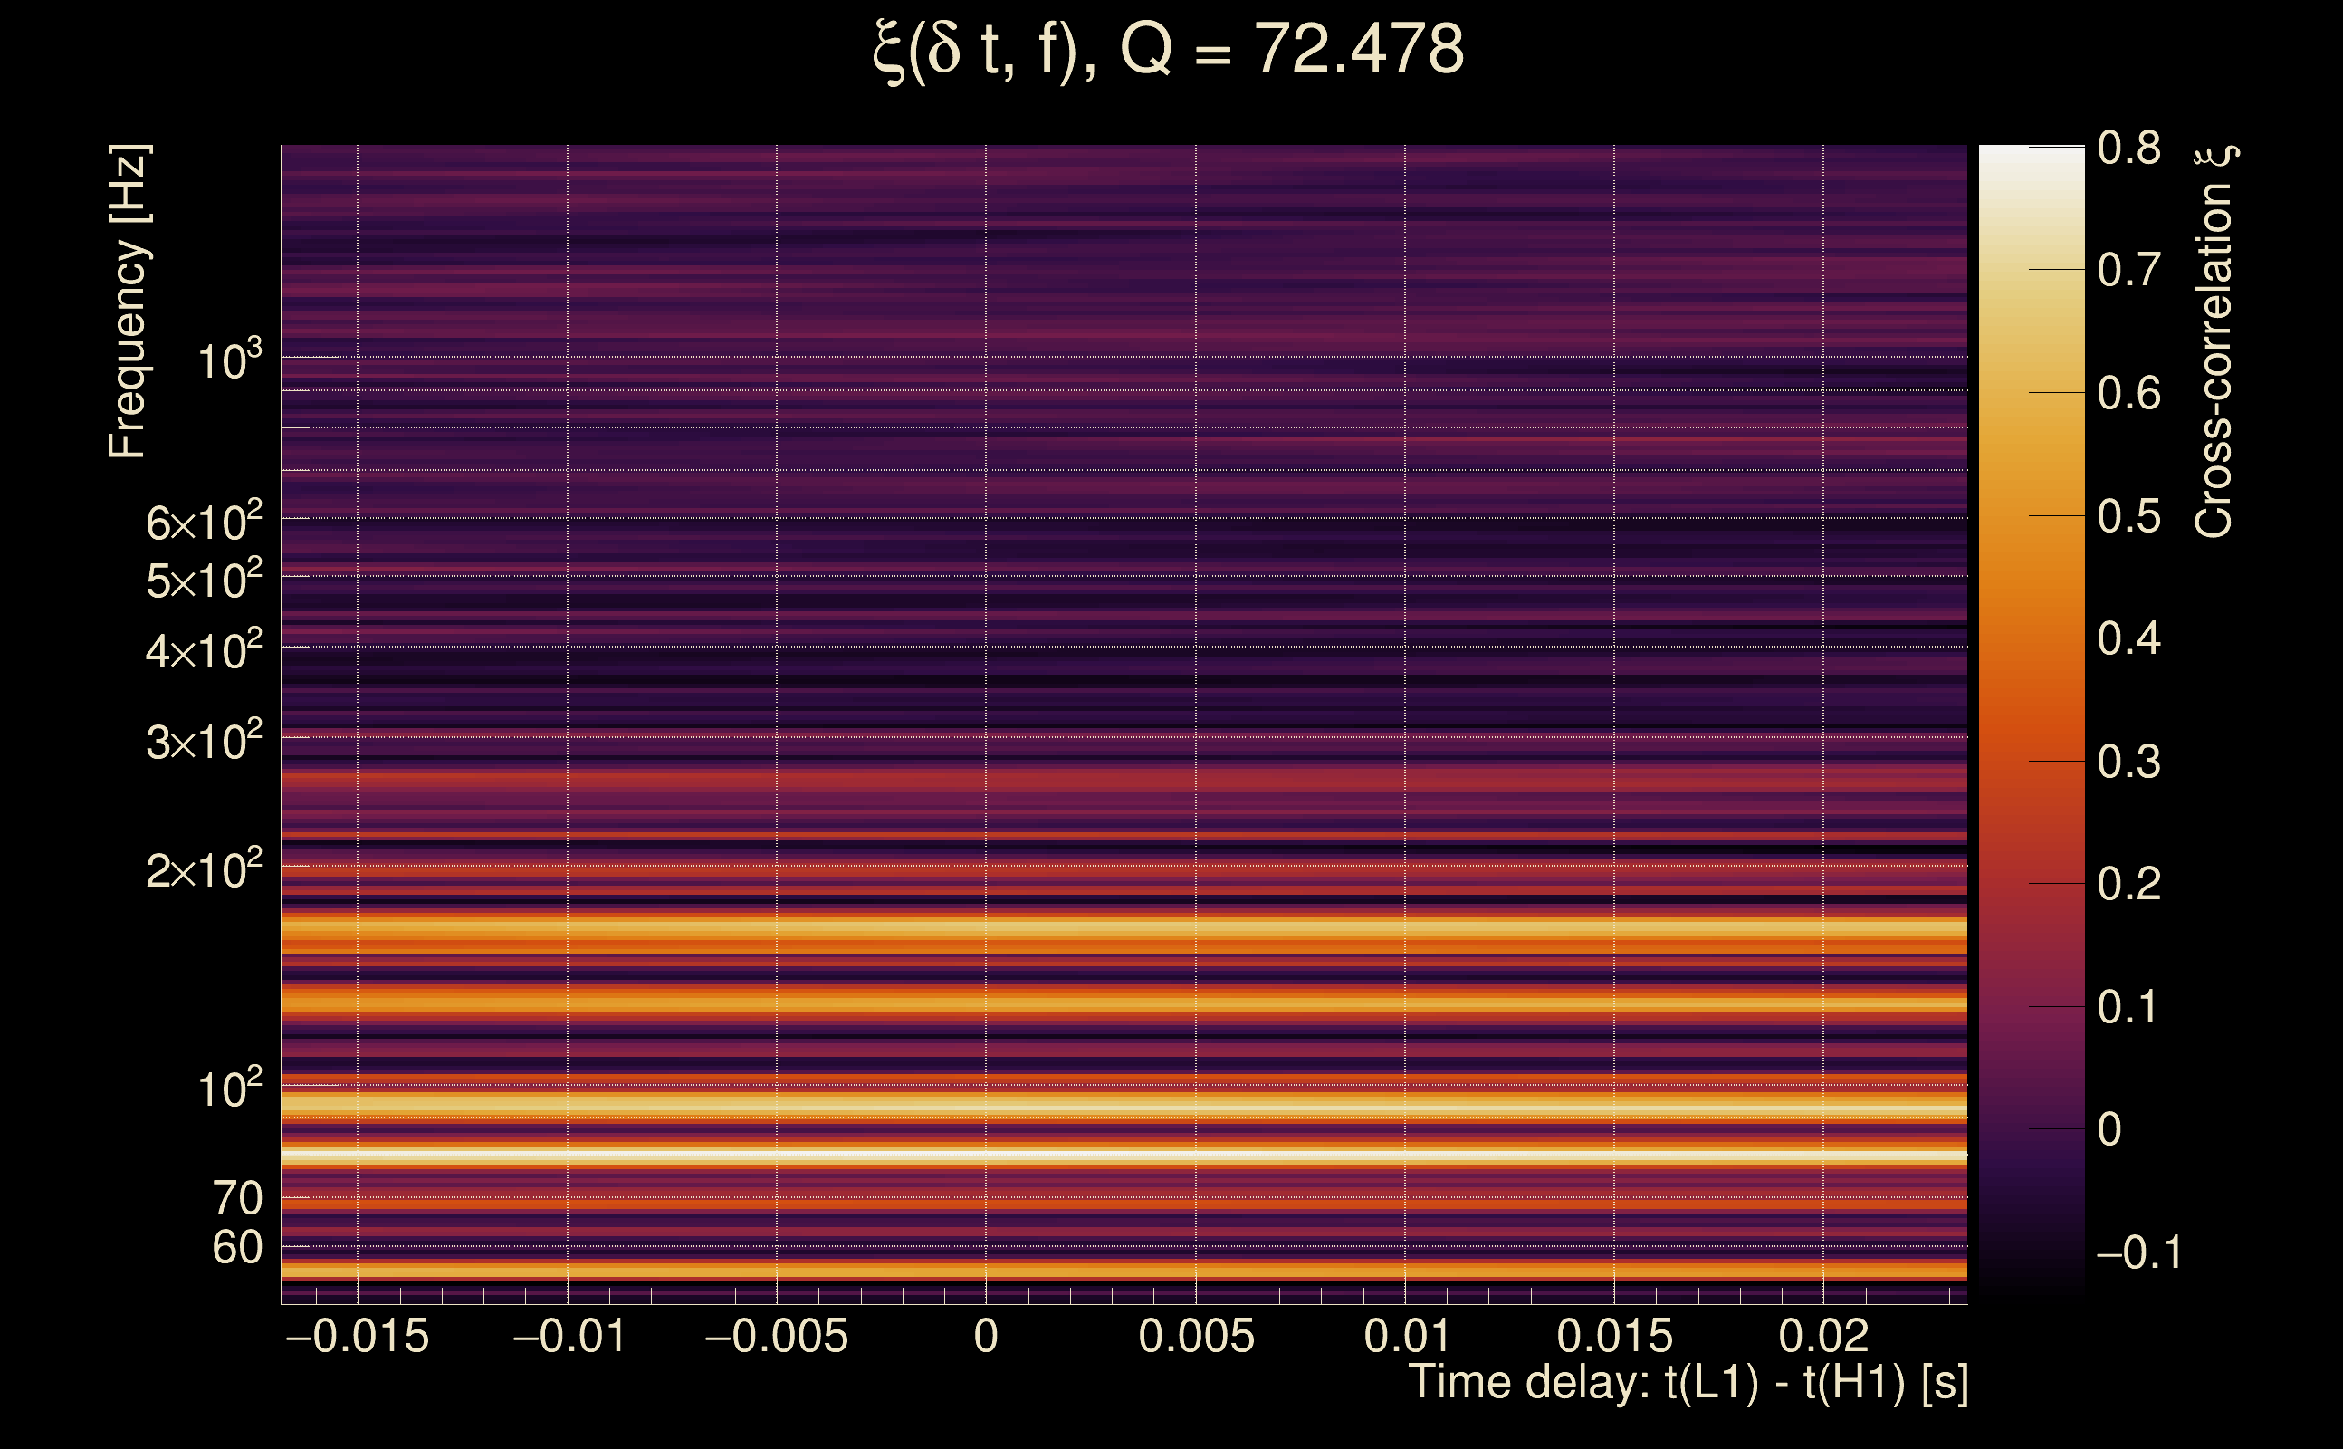The width and height of the screenshot is (2343, 1449).
Task: Click the Frequency [Hz] axis label
Action: coord(128,302)
